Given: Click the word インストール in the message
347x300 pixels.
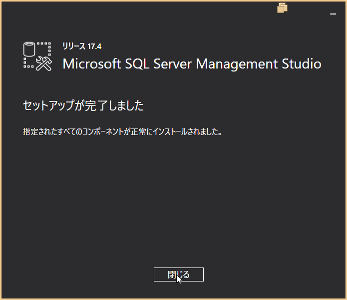Looking at the screenshot, I should click(174, 132).
